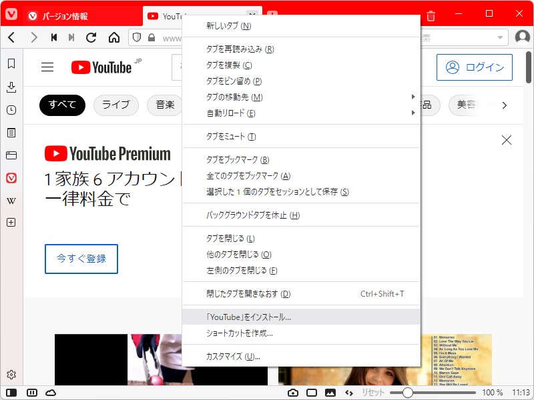The height and width of the screenshot is (400, 534).
Task: Select the Vivaldi rewind navigation icon
Action: point(54,38)
